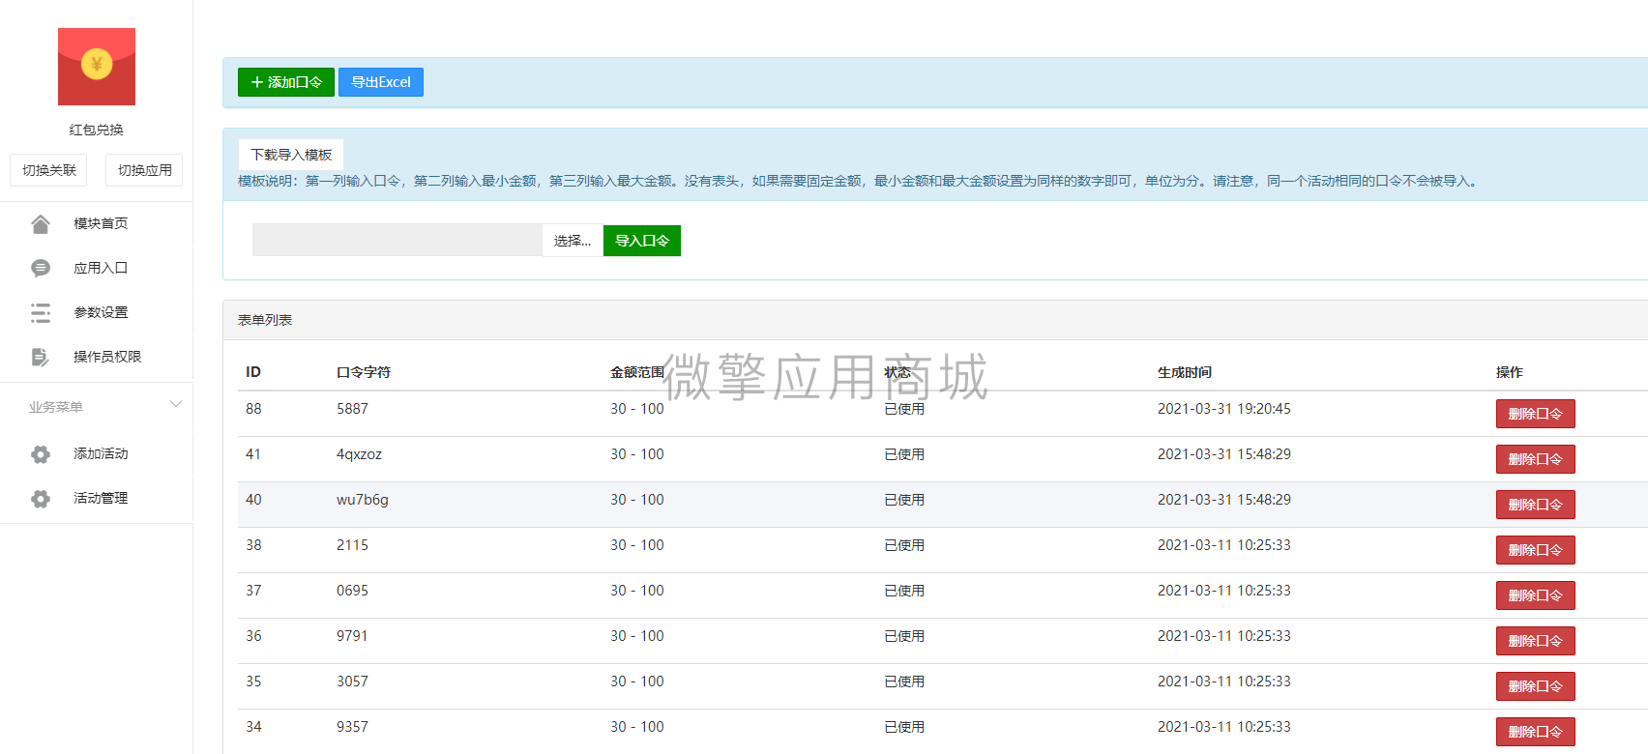
Task: Delete the password wu7b6g
Action: pyautogui.click(x=1536, y=505)
